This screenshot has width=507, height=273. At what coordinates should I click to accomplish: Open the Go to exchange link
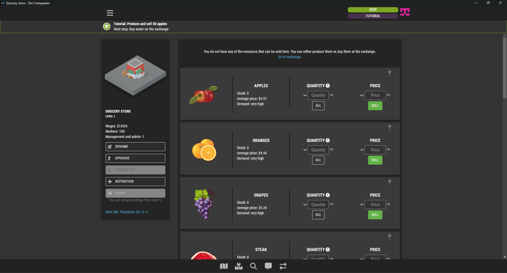[x=289, y=57]
